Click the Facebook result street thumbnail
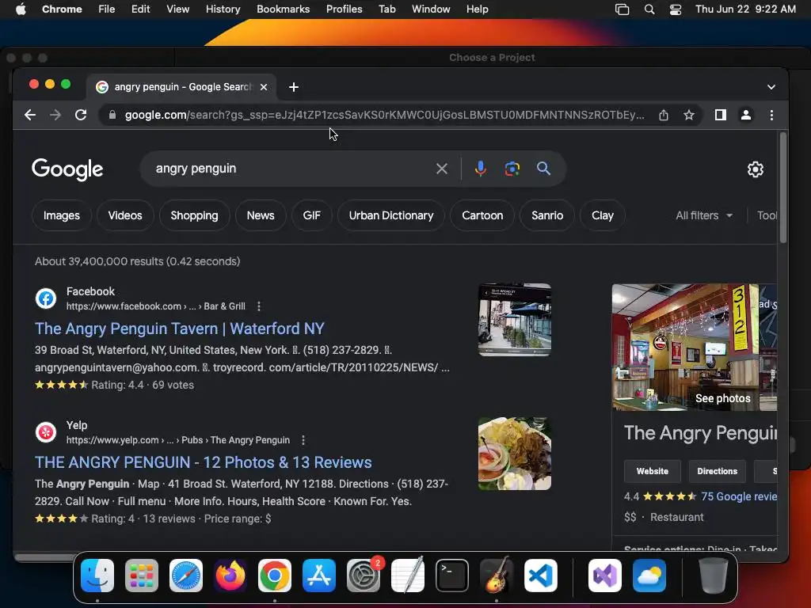This screenshot has height=608, width=811. pyautogui.click(x=515, y=320)
